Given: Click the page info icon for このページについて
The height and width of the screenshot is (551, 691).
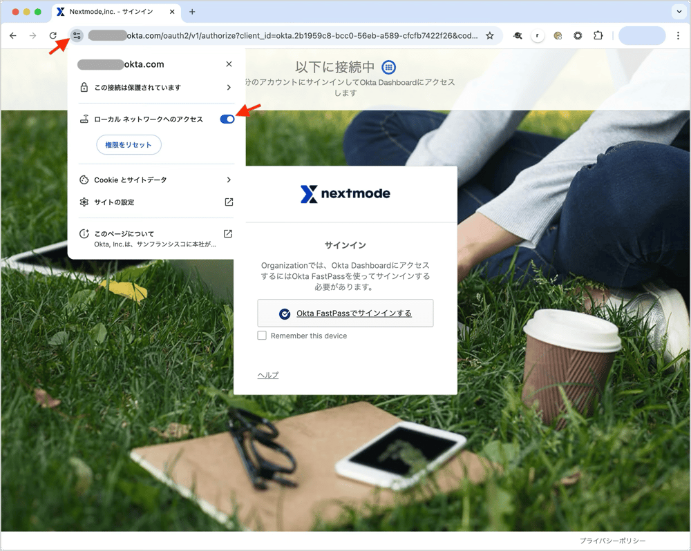Looking at the screenshot, I should (84, 233).
